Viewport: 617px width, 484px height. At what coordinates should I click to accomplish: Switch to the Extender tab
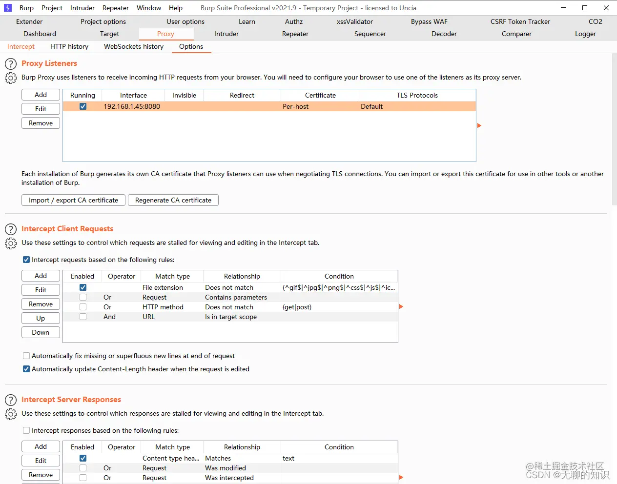pyautogui.click(x=29, y=21)
